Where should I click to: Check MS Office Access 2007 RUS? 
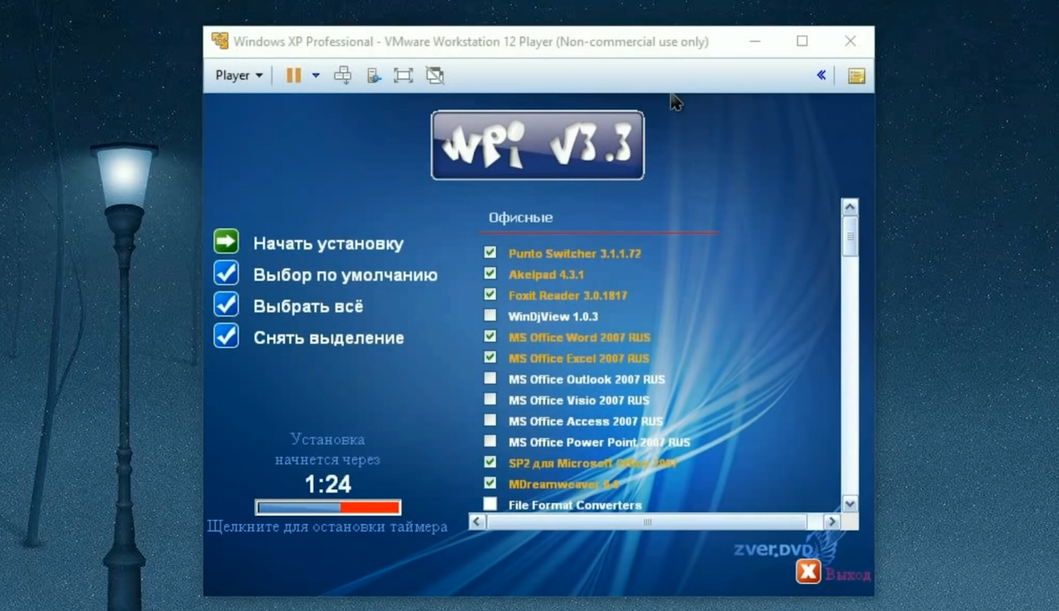click(490, 420)
